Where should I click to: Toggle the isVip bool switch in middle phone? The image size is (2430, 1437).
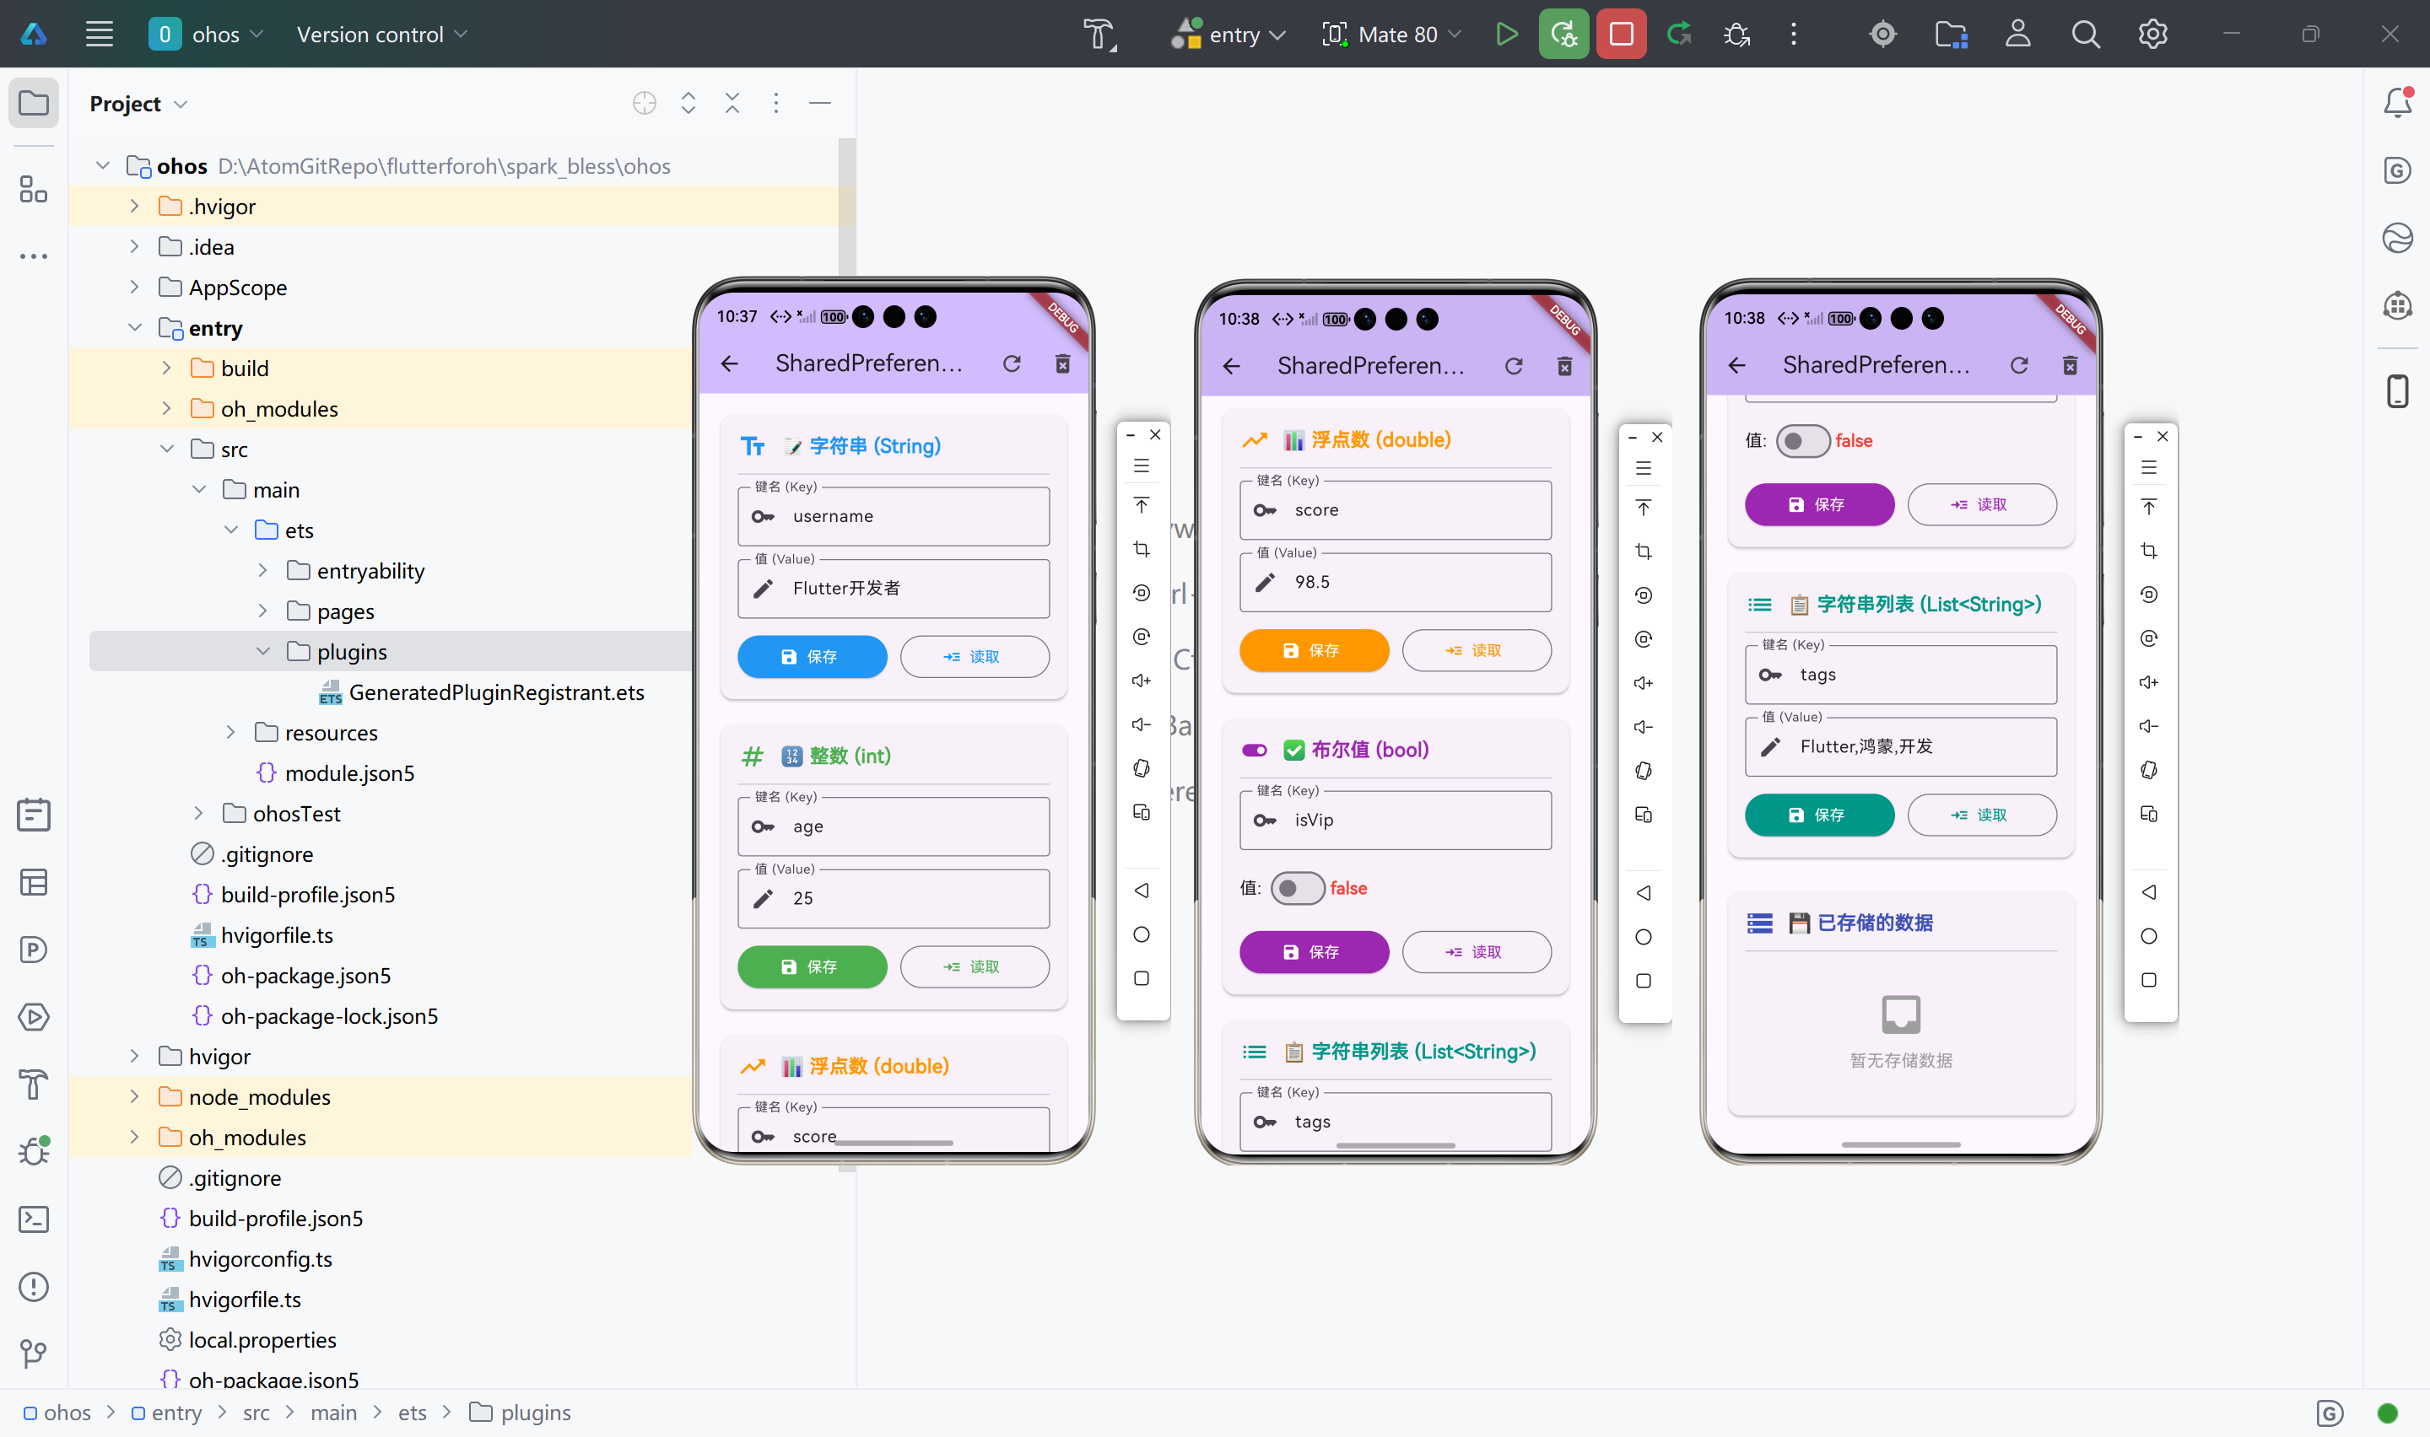pyautogui.click(x=1297, y=888)
